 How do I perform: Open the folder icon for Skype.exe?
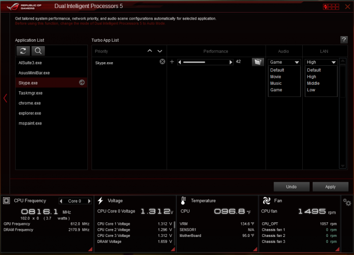click(x=258, y=62)
